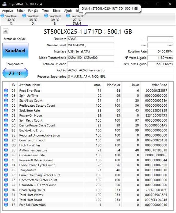Screen dimensions: 176x213
Task: Switch to drive D: at 35 °C
Action: (x=33, y=20)
